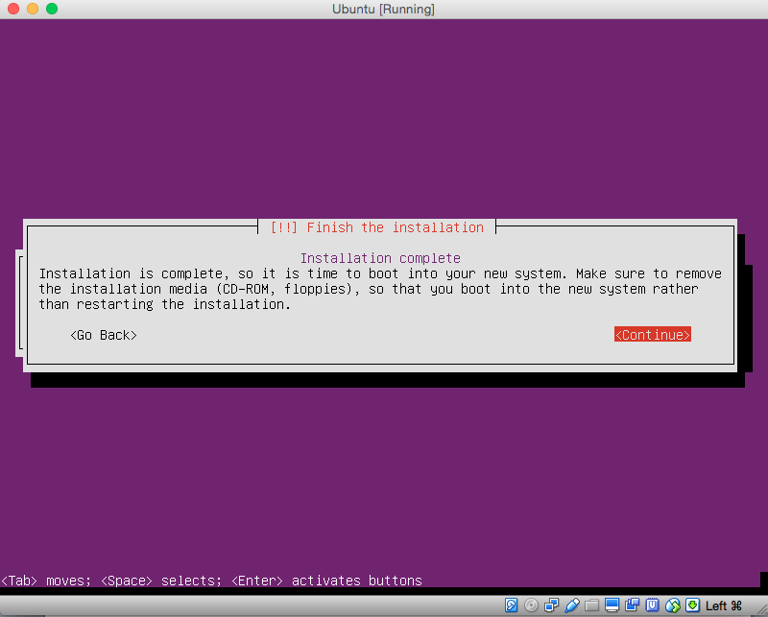768x617 pixels.
Task: Open the optical drives status icon
Action: [x=531, y=605]
